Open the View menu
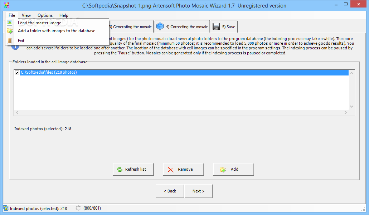 [x=26, y=15]
